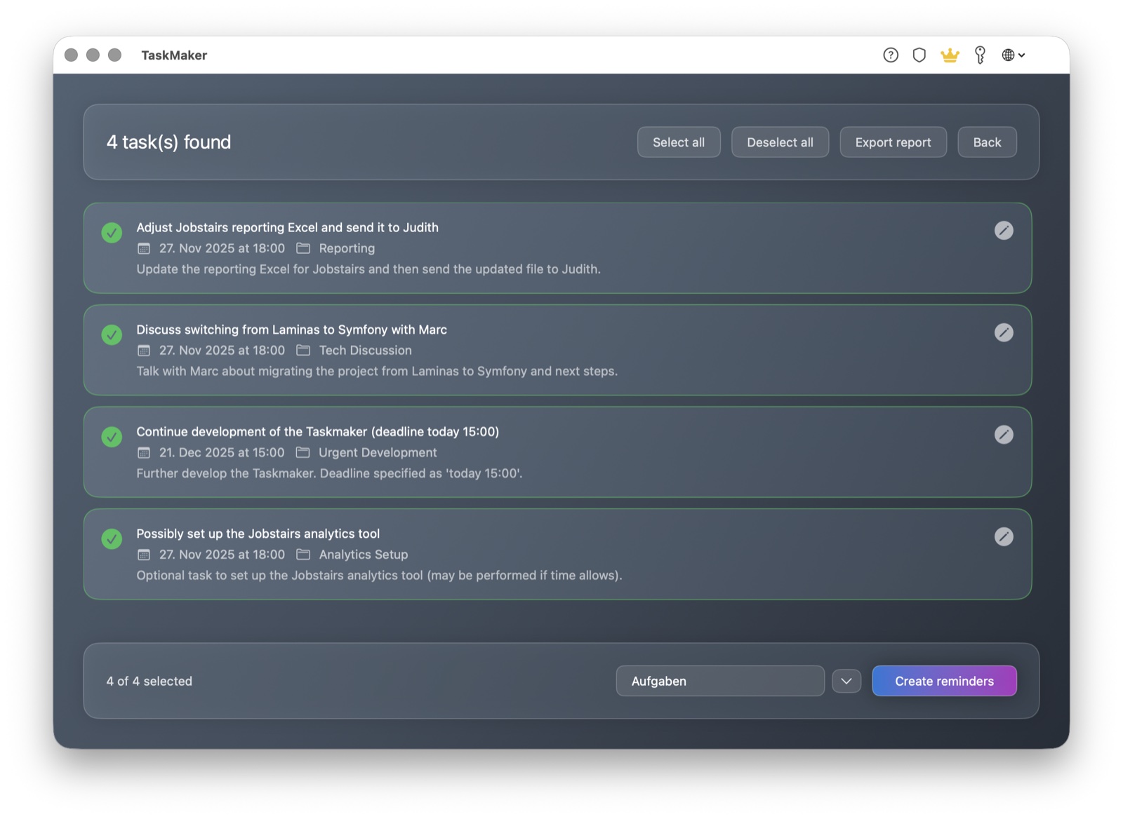The image size is (1123, 819).
Task: Click the gold crown premium icon
Action: (950, 55)
